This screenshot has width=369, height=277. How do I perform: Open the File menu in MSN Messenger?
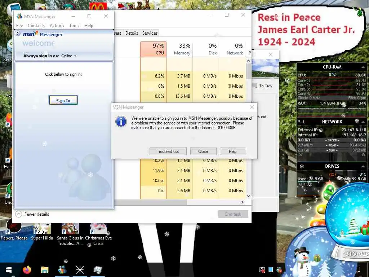(19, 26)
